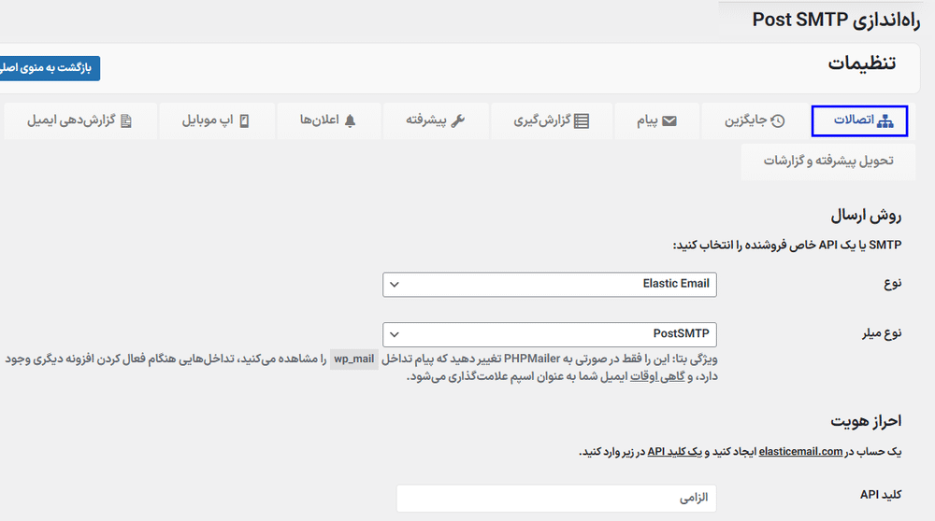Select the پیشرفته tab
Viewport: 935px width, 521px height.
[436, 120]
